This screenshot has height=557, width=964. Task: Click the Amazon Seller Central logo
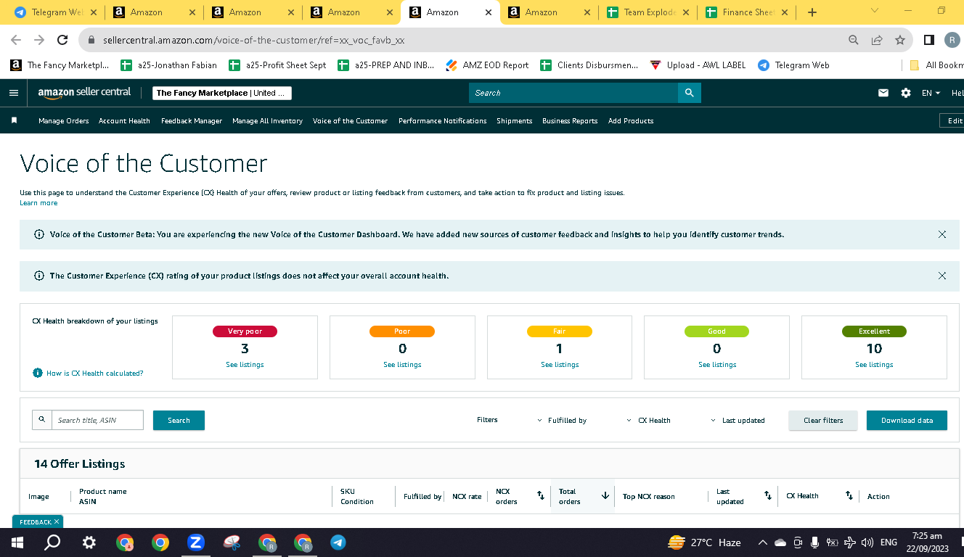click(84, 93)
